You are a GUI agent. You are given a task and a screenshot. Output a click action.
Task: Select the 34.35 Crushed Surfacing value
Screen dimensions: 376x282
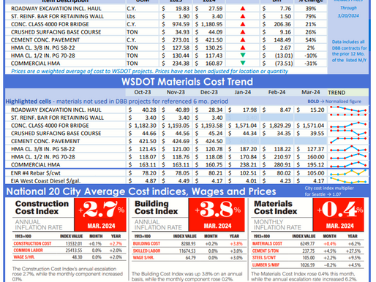click(x=284, y=133)
